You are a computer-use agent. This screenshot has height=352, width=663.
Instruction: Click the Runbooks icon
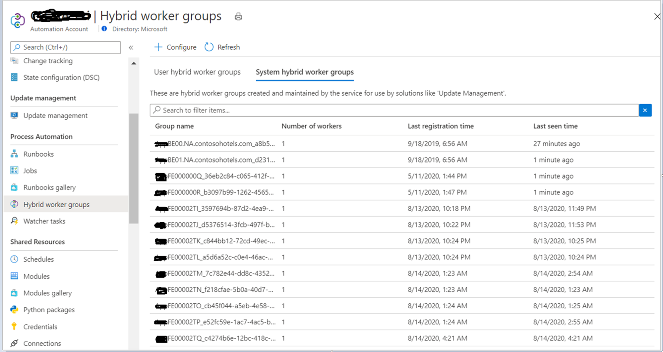14,154
